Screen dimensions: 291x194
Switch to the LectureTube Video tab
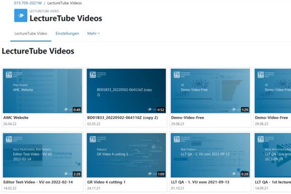click(31, 33)
